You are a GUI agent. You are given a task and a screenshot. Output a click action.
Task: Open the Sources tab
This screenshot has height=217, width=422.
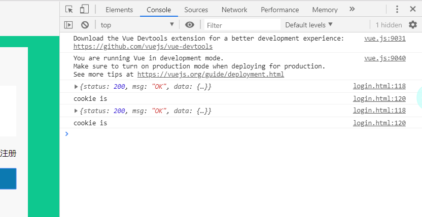click(196, 10)
